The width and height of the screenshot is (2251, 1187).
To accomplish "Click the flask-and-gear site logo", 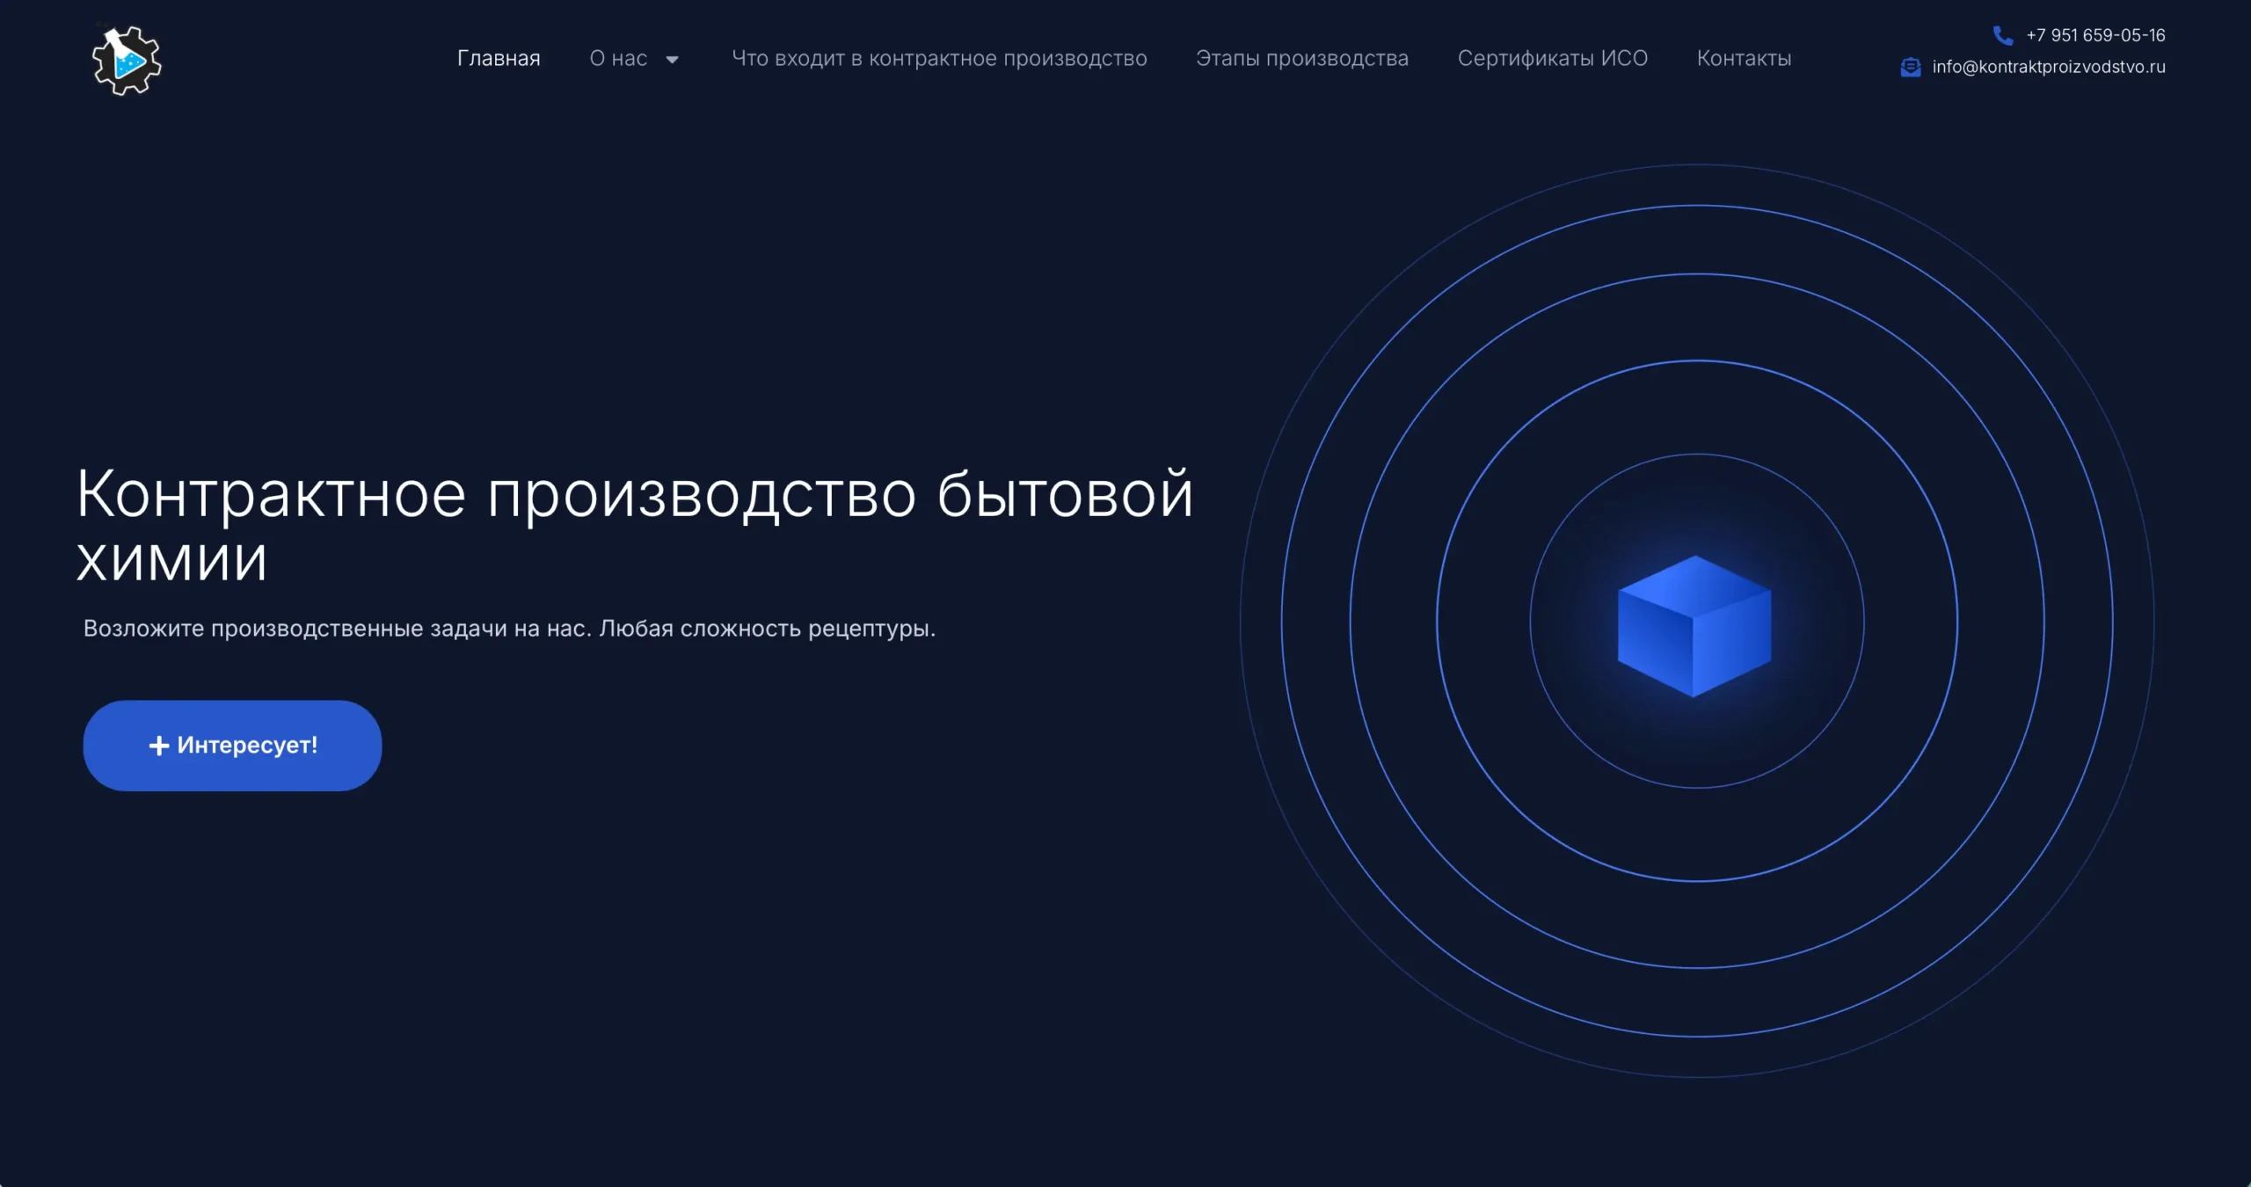I will pyautogui.click(x=127, y=60).
